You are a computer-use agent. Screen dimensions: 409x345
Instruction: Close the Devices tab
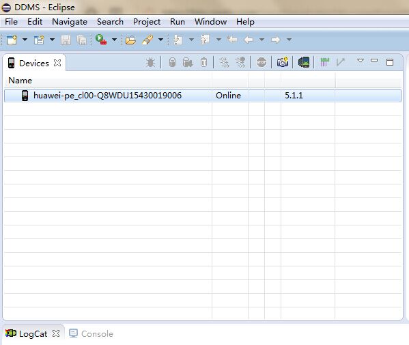[57, 63]
